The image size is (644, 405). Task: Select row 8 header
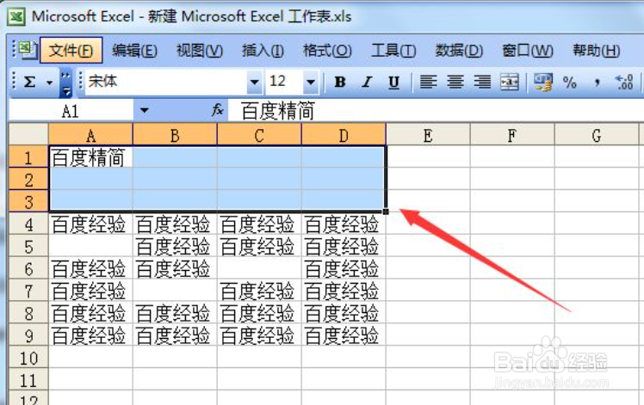pyautogui.click(x=28, y=314)
